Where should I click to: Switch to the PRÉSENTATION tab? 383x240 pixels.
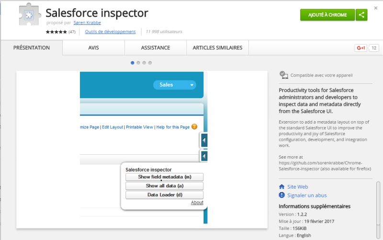click(x=32, y=47)
